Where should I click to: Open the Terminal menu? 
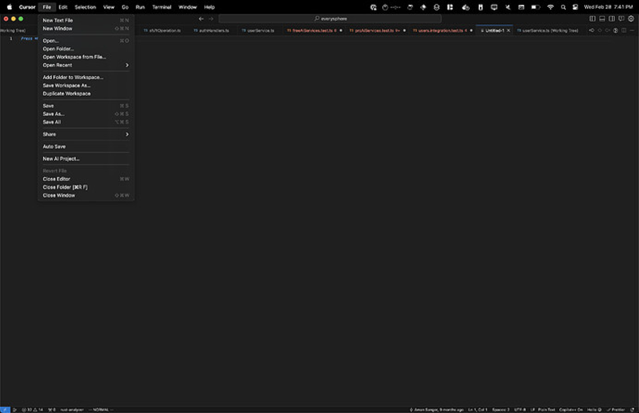click(x=162, y=7)
